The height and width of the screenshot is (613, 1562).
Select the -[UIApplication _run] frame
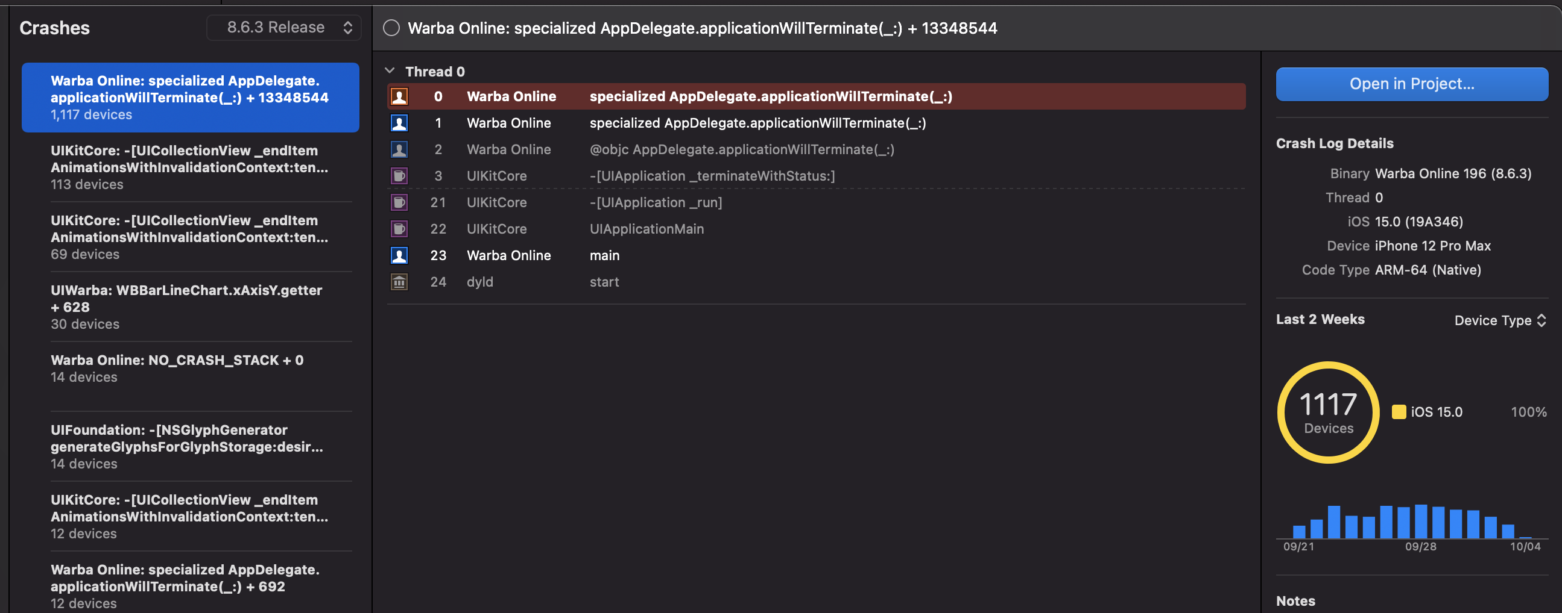[x=816, y=202]
